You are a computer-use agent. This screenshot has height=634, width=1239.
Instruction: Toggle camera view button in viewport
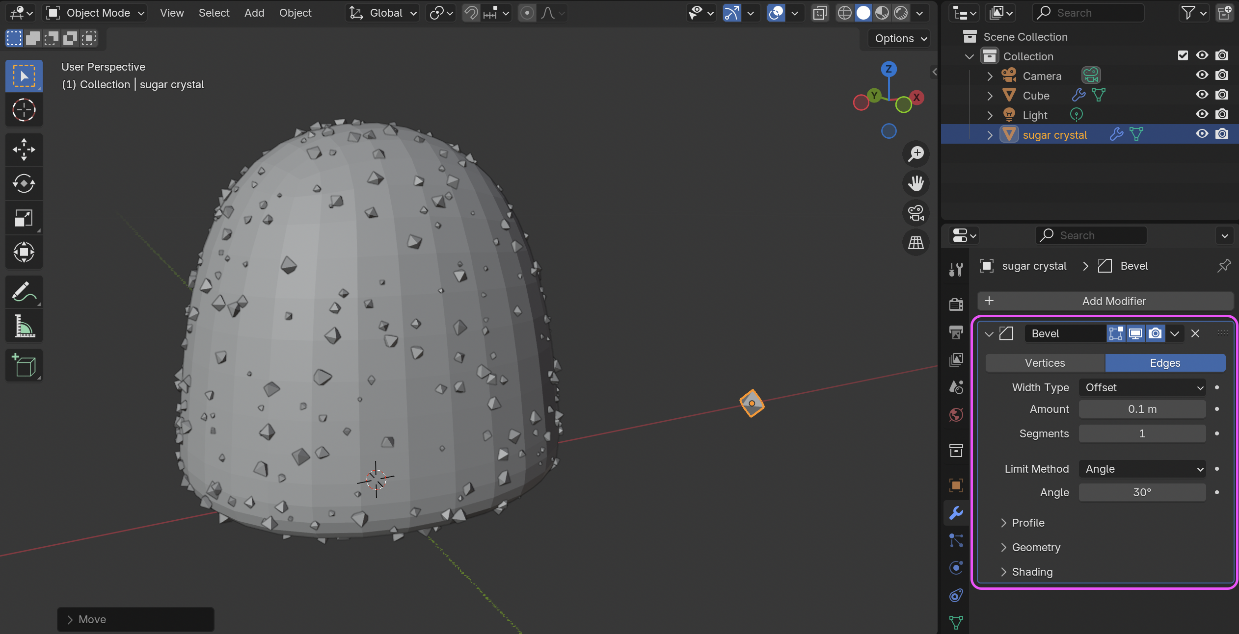[916, 213]
